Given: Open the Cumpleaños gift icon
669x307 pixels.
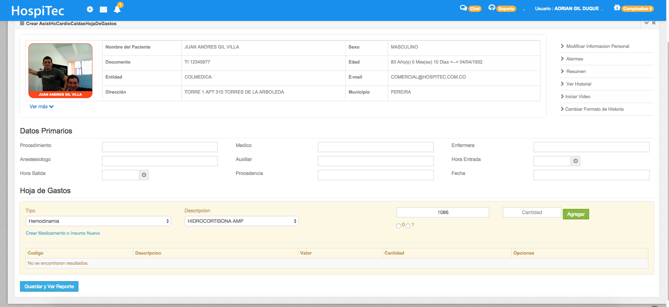Looking at the screenshot, I should (x=617, y=8).
